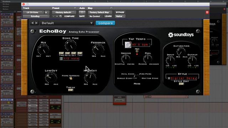Click the Digital Delay style display
228x128 pixels.
183,78
